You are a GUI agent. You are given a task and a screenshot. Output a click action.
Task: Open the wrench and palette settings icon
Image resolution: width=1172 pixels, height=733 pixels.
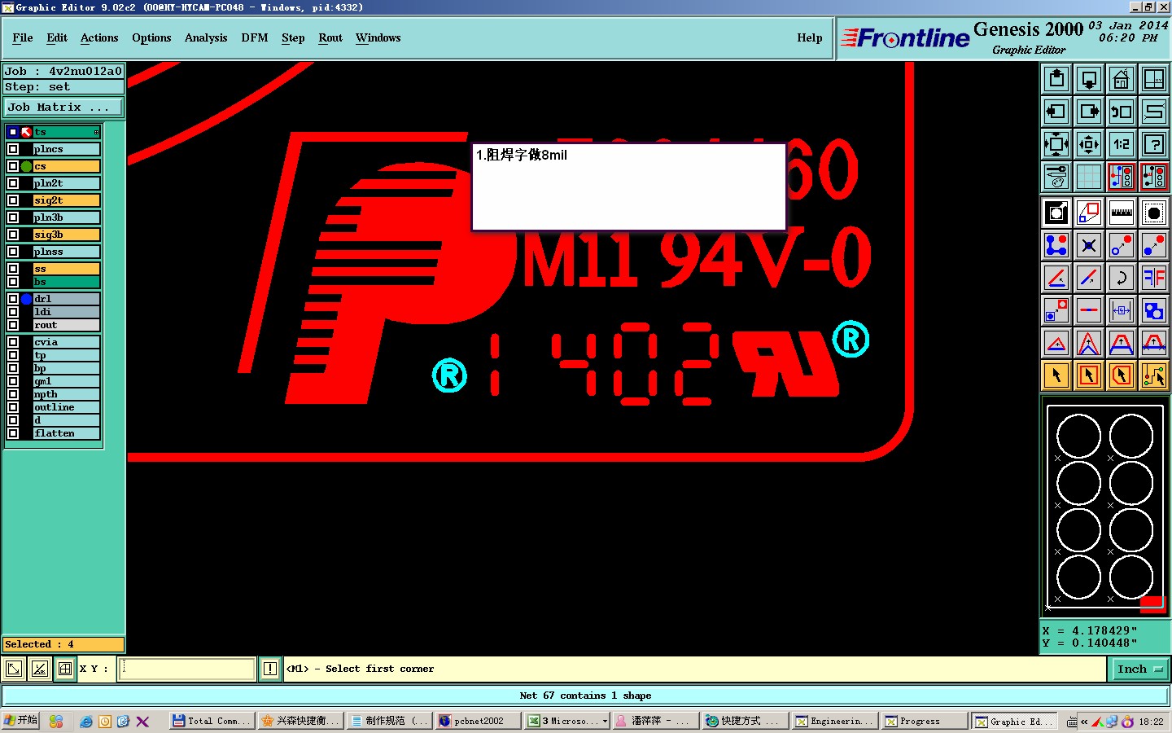point(1056,177)
